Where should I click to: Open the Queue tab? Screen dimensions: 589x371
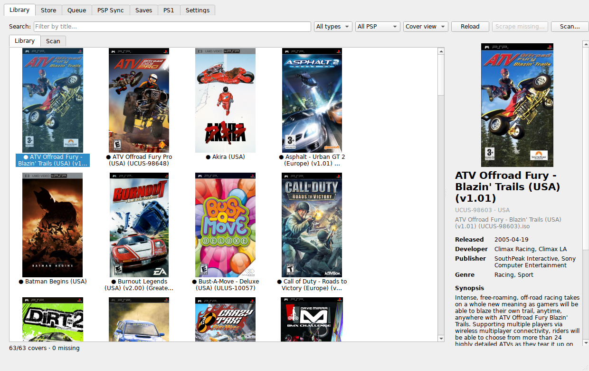click(x=77, y=10)
